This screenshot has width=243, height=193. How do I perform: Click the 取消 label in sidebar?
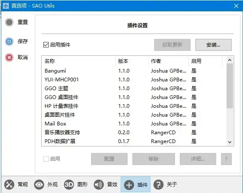[x=23, y=57]
